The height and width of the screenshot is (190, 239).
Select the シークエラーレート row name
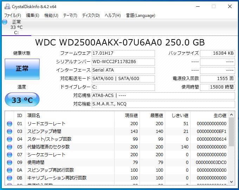[x=46, y=154]
